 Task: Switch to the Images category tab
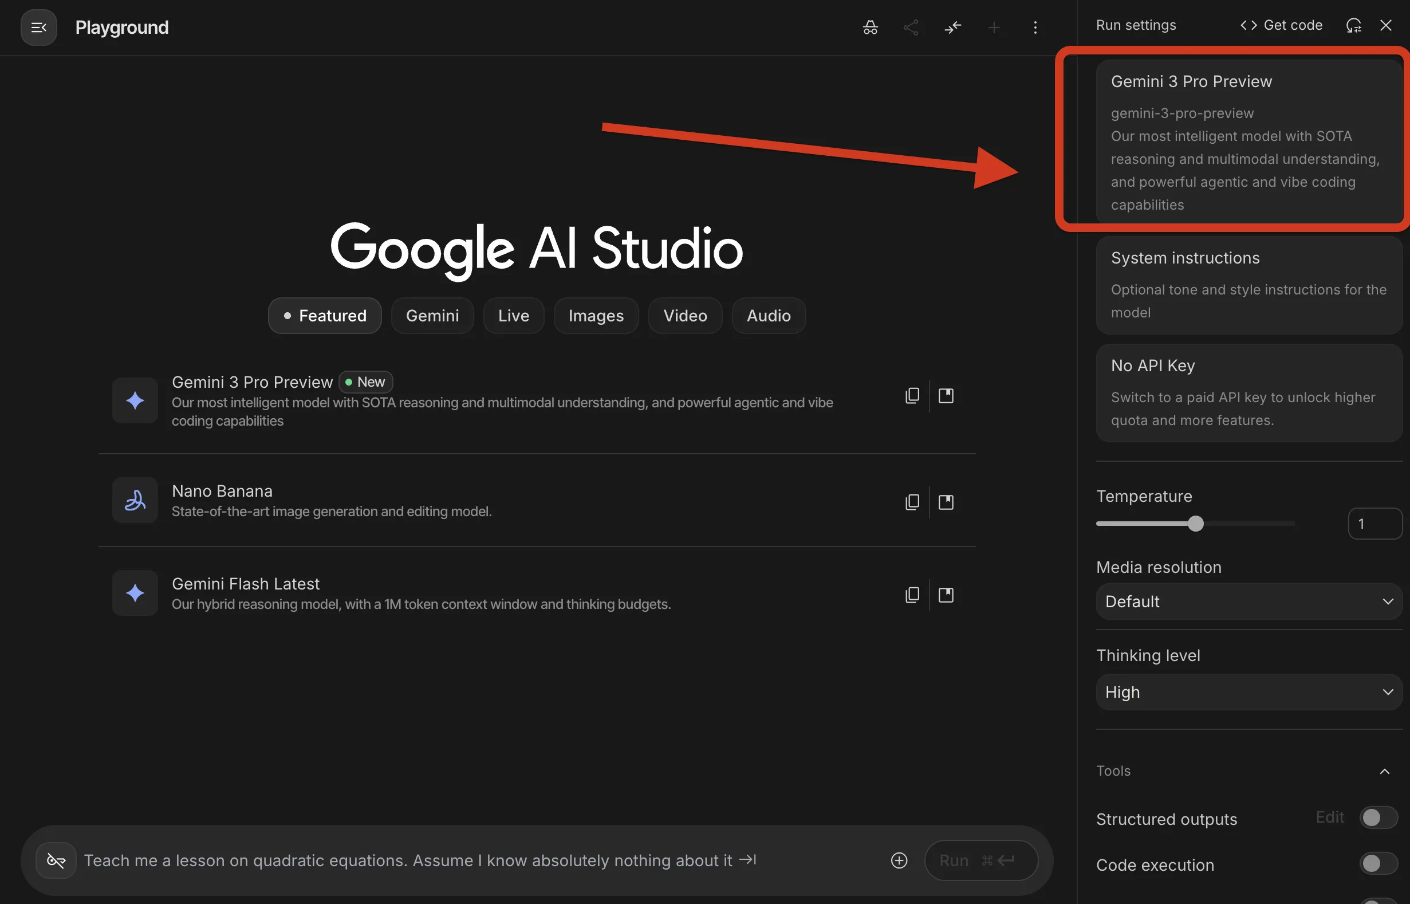pyautogui.click(x=596, y=315)
